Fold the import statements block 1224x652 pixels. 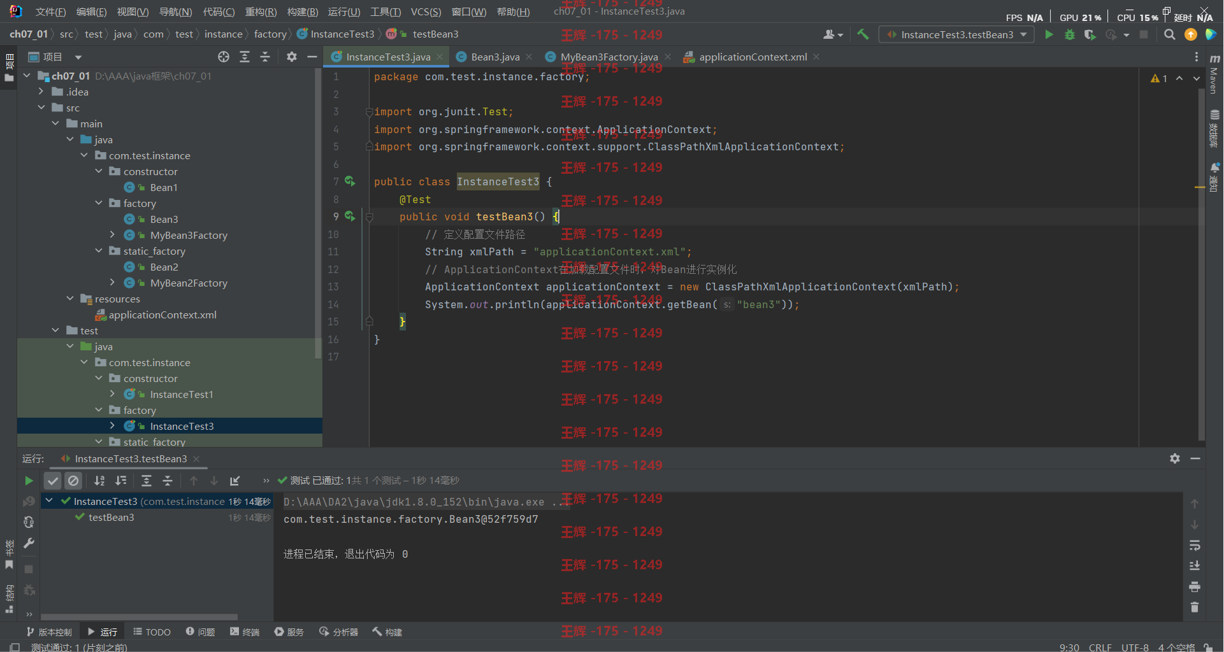(369, 112)
